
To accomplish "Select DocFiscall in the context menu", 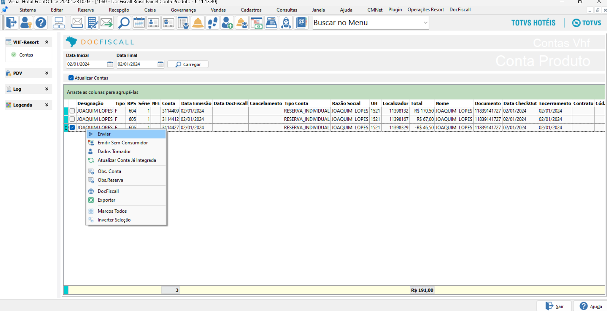I will coord(126,191).
